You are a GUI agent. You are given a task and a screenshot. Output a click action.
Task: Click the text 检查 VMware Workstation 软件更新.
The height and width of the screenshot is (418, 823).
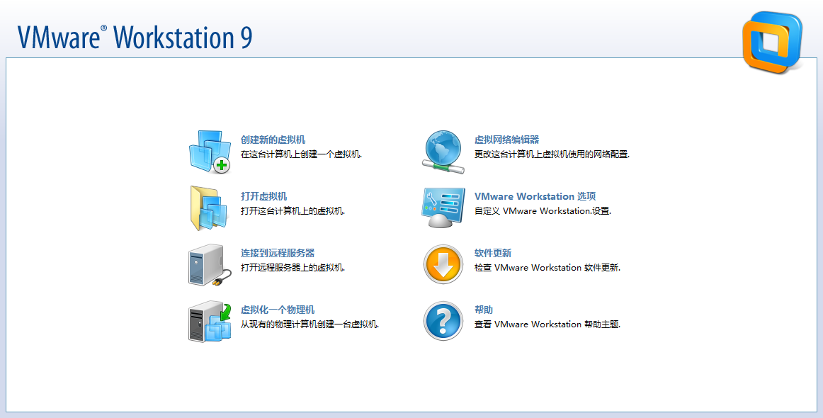pyautogui.click(x=547, y=268)
